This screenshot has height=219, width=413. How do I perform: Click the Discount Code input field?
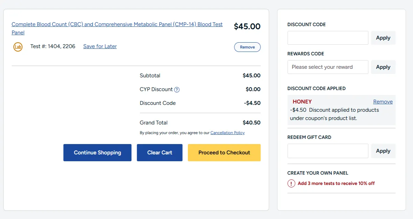click(327, 38)
